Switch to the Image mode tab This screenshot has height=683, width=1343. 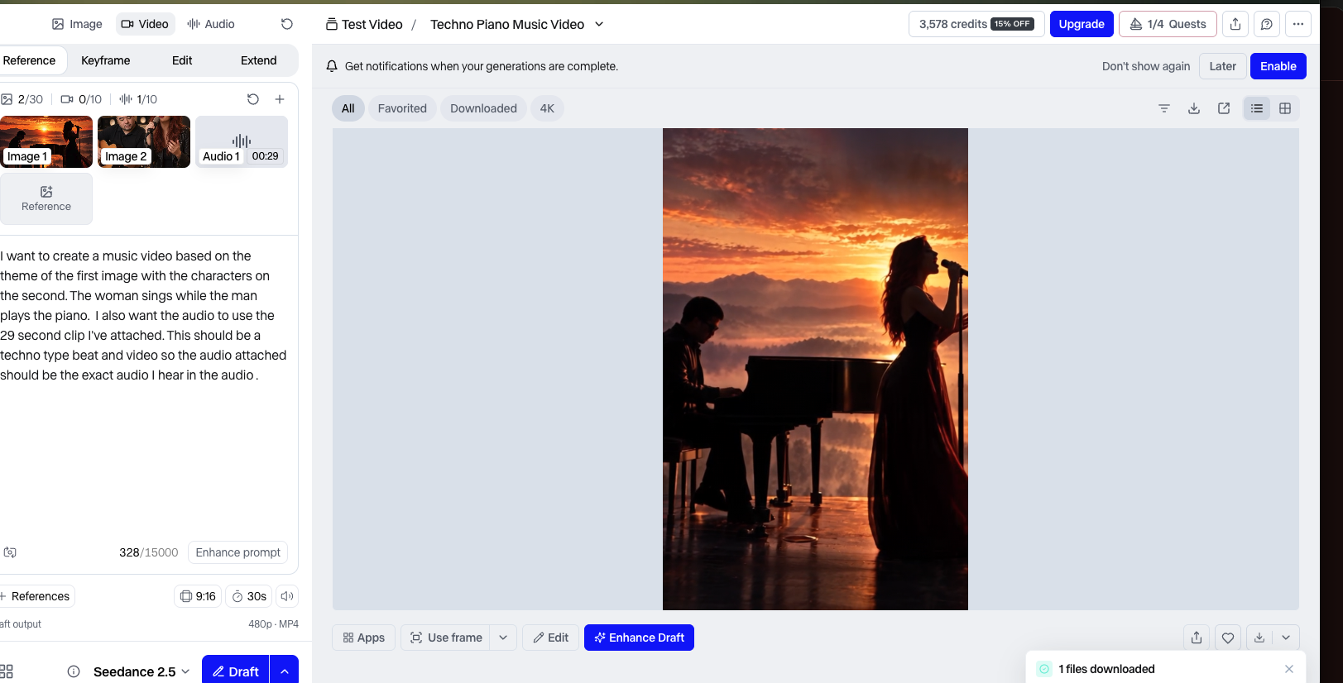pyautogui.click(x=77, y=24)
